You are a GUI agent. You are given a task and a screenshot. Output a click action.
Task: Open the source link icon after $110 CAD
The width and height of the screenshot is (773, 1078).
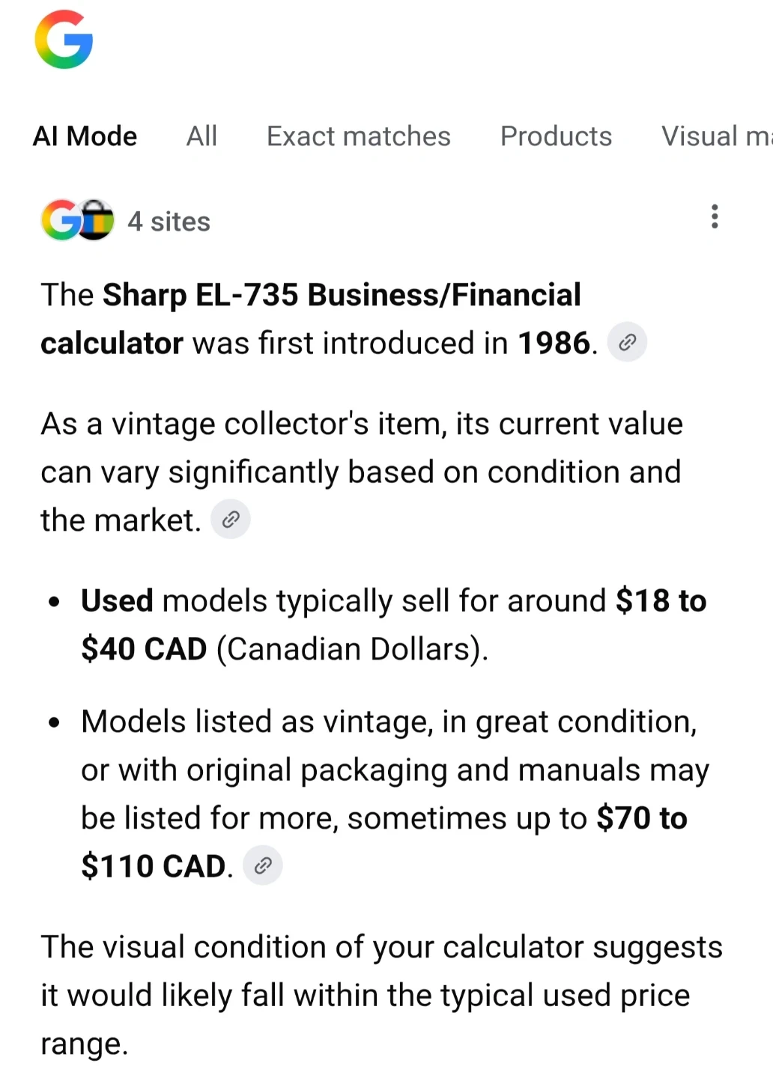263,866
